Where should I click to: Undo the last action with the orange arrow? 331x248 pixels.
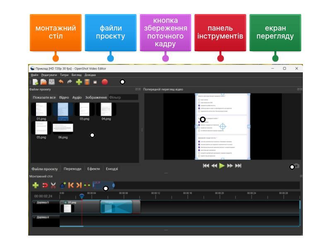click(x=61, y=82)
